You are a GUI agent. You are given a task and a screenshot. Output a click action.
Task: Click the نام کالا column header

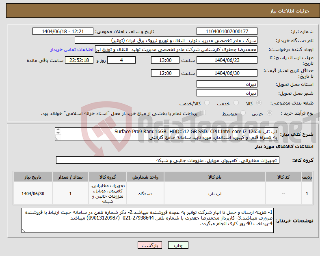click(215, 177)
